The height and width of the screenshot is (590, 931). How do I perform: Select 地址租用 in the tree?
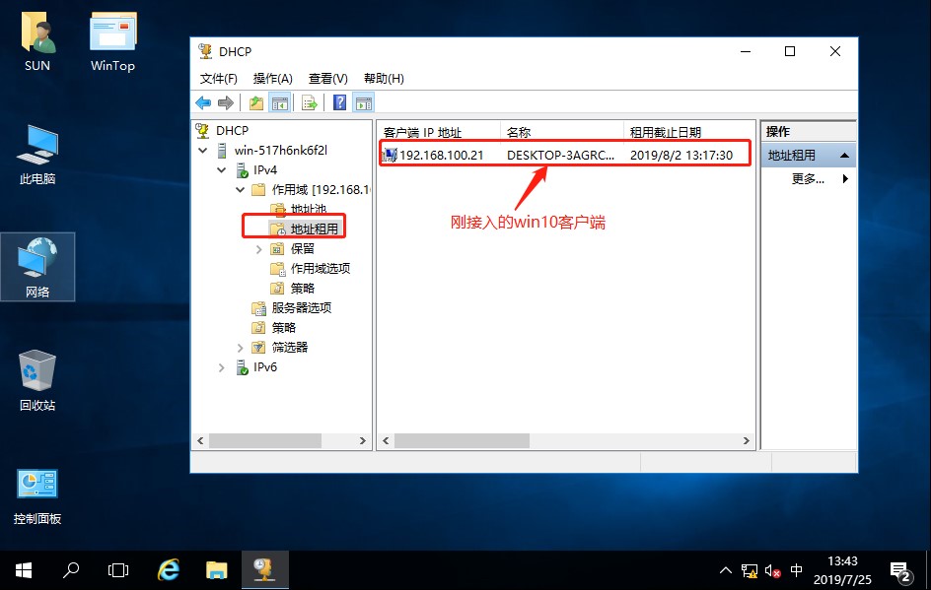coord(314,229)
